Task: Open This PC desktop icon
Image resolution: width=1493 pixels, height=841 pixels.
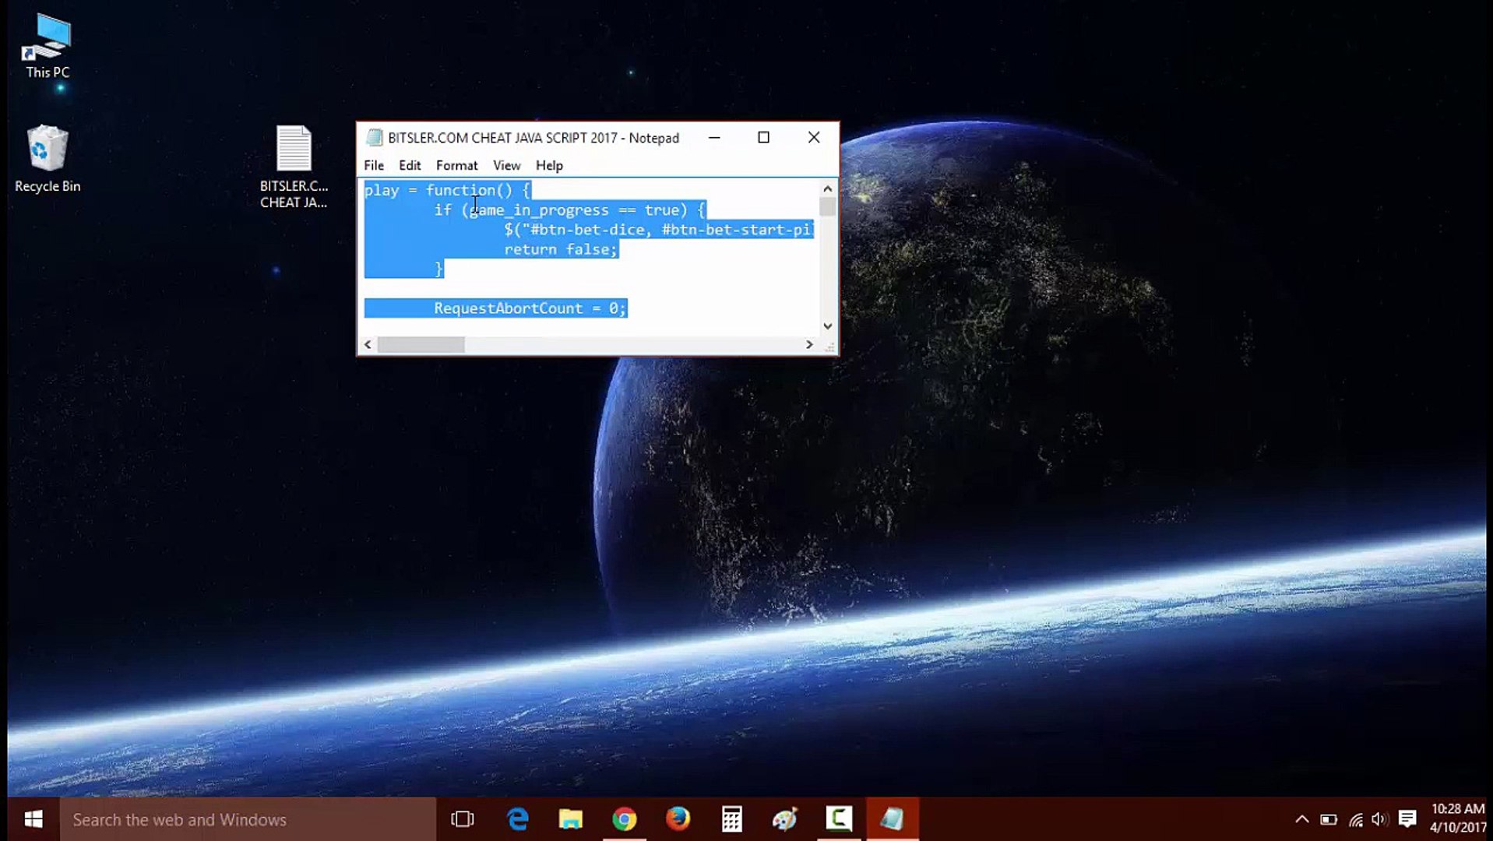Action: coord(48,46)
